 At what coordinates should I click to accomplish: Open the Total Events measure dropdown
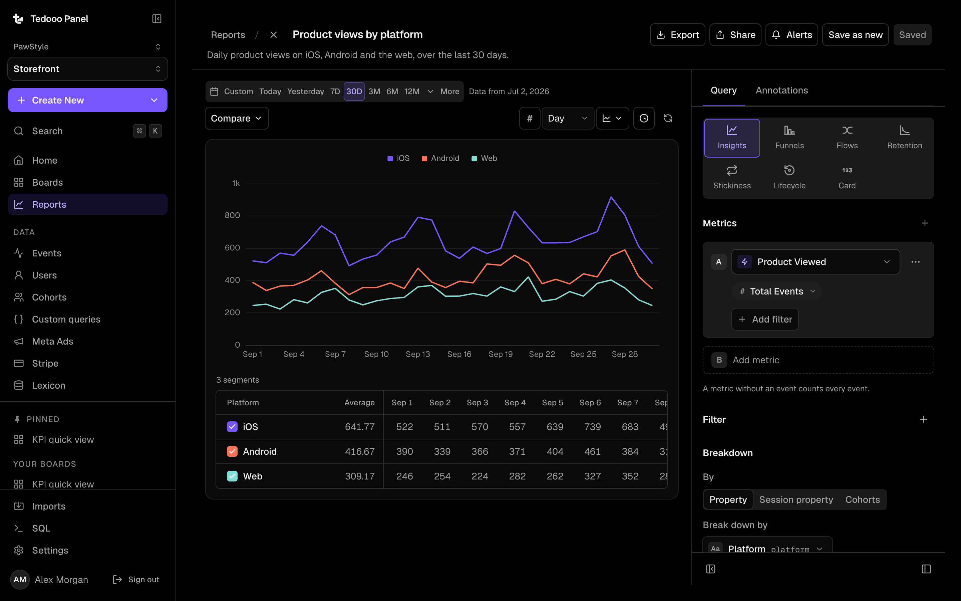pos(777,291)
